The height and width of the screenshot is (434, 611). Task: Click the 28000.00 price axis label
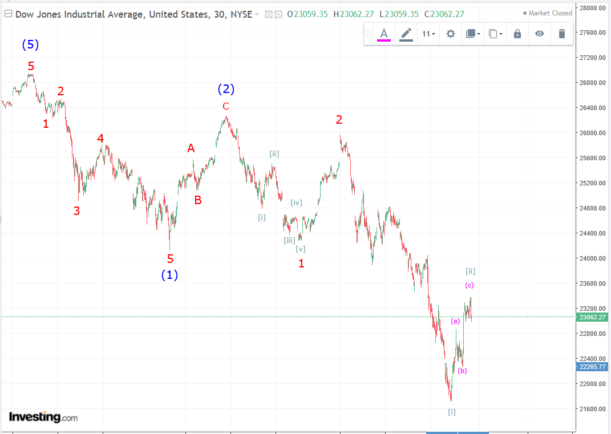tap(592, 8)
